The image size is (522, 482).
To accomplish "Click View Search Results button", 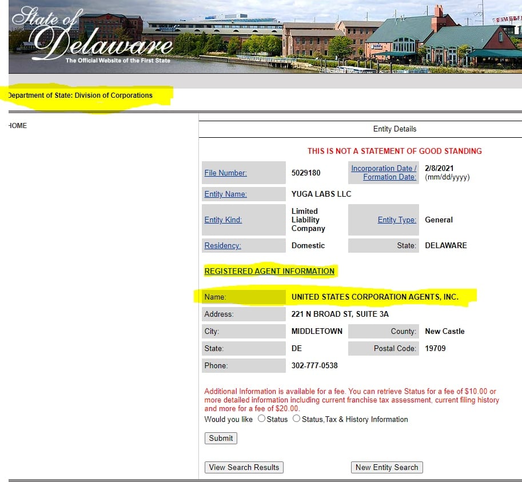I will (x=244, y=467).
